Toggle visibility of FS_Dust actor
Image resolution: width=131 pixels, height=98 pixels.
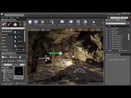[x=107, y=30]
